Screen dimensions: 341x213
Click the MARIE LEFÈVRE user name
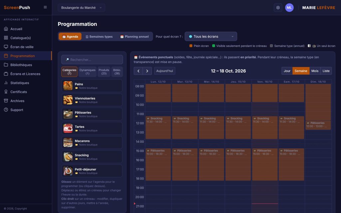319,8
